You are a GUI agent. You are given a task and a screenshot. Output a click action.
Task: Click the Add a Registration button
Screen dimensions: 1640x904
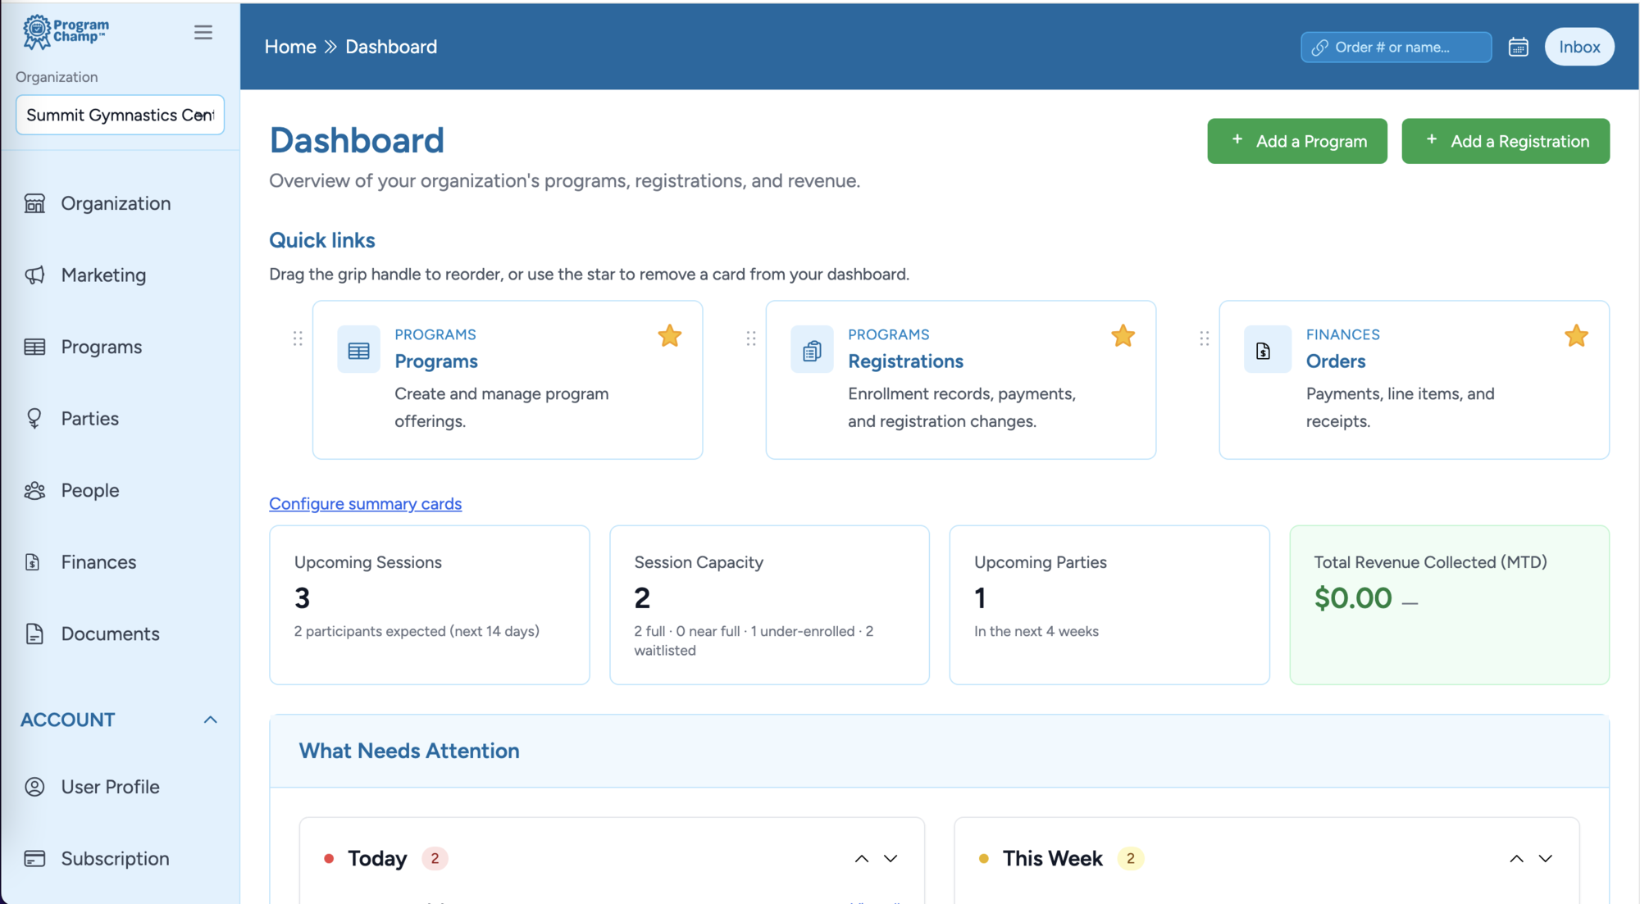(x=1506, y=141)
